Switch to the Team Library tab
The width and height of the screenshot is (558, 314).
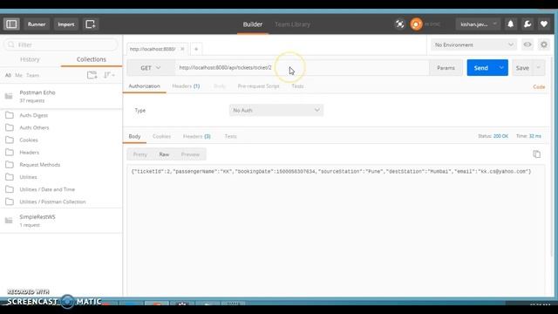292,24
